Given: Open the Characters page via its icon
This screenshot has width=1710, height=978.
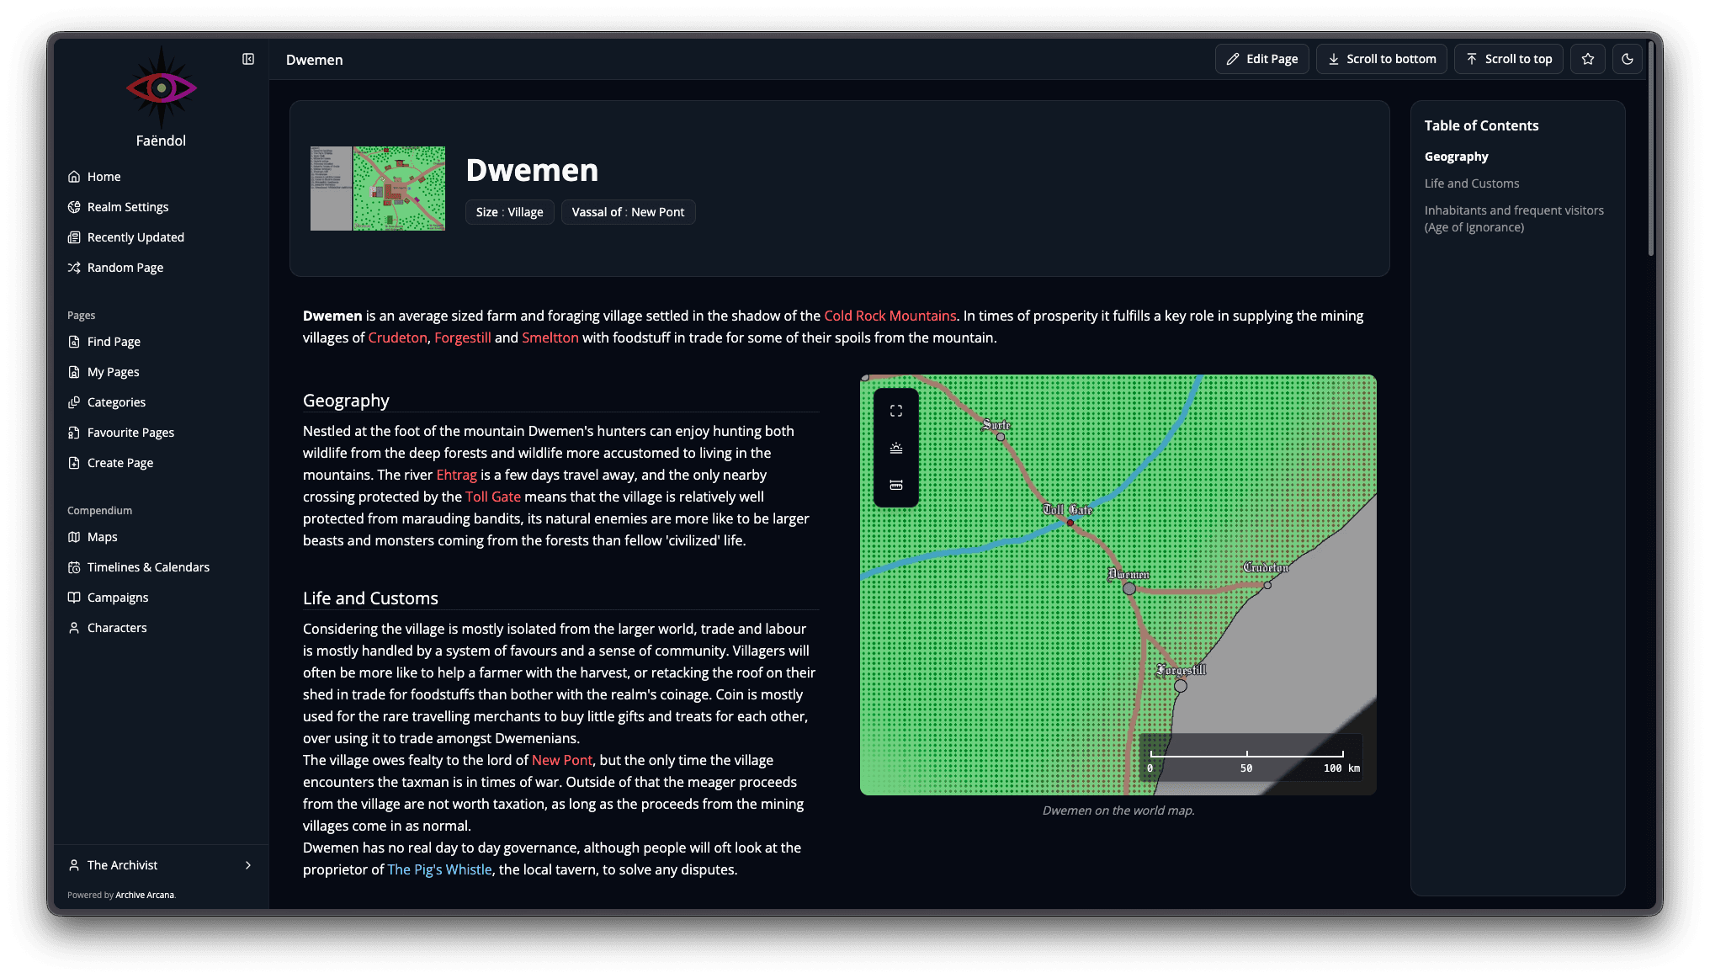Looking at the screenshot, I should pyautogui.click(x=75, y=628).
